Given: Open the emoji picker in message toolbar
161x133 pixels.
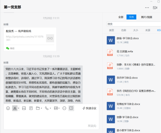Looking at the screenshot, I should pyautogui.click(x=8, y=108).
